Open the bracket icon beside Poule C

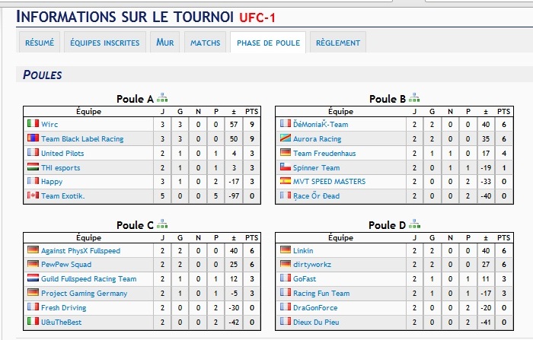click(162, 224)
